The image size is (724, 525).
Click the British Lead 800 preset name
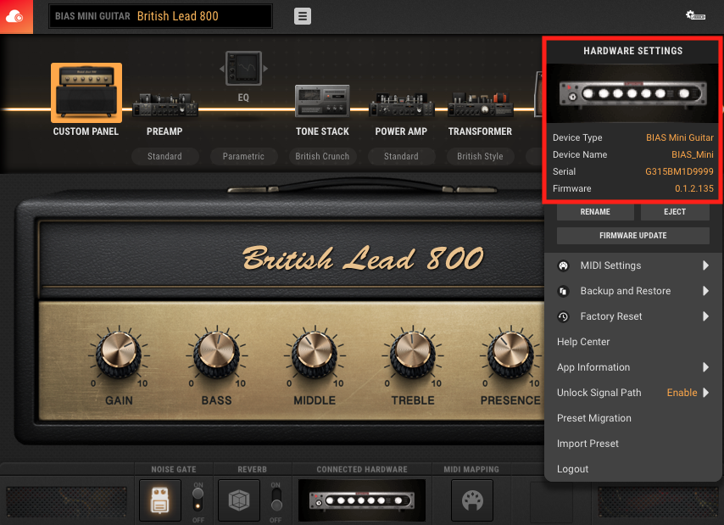tap(178, 16)
